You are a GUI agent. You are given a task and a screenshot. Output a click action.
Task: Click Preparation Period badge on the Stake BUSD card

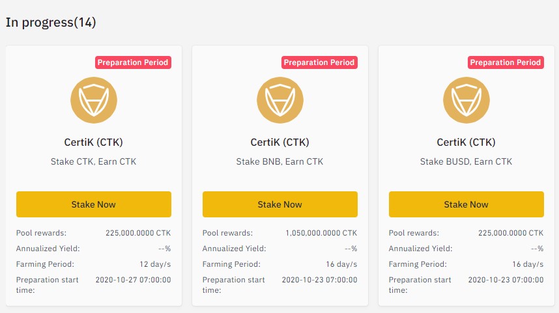click(506, 62)
